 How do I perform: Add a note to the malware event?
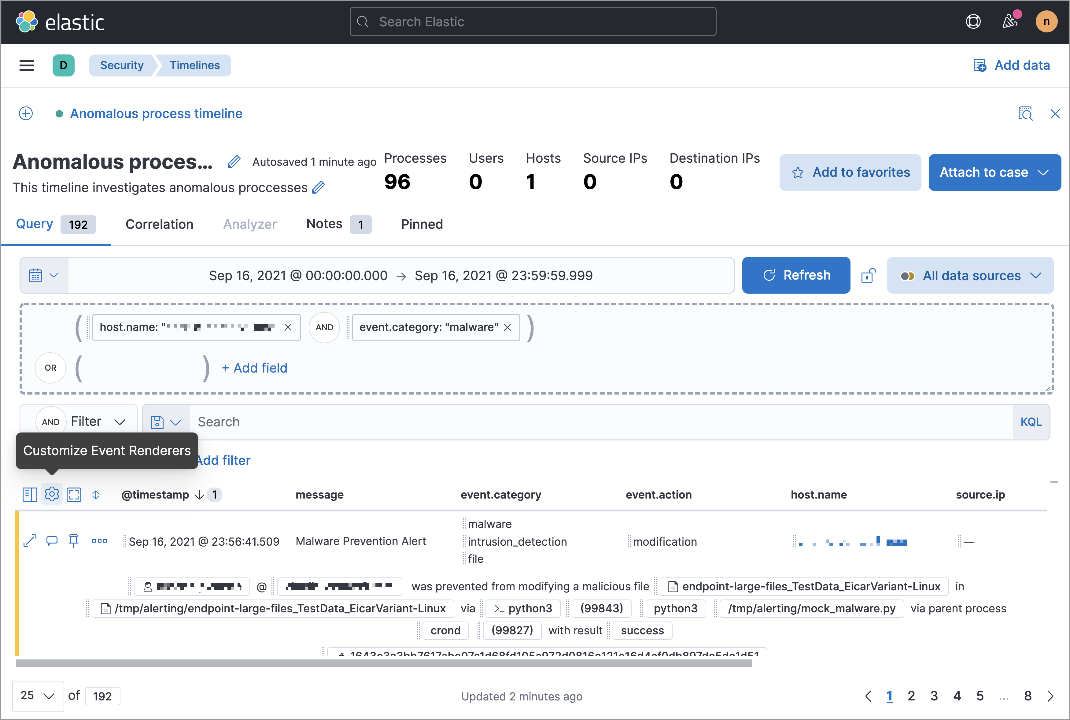tap(51, 541)
